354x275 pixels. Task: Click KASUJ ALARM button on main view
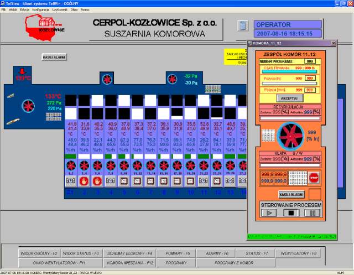point(54,57)
